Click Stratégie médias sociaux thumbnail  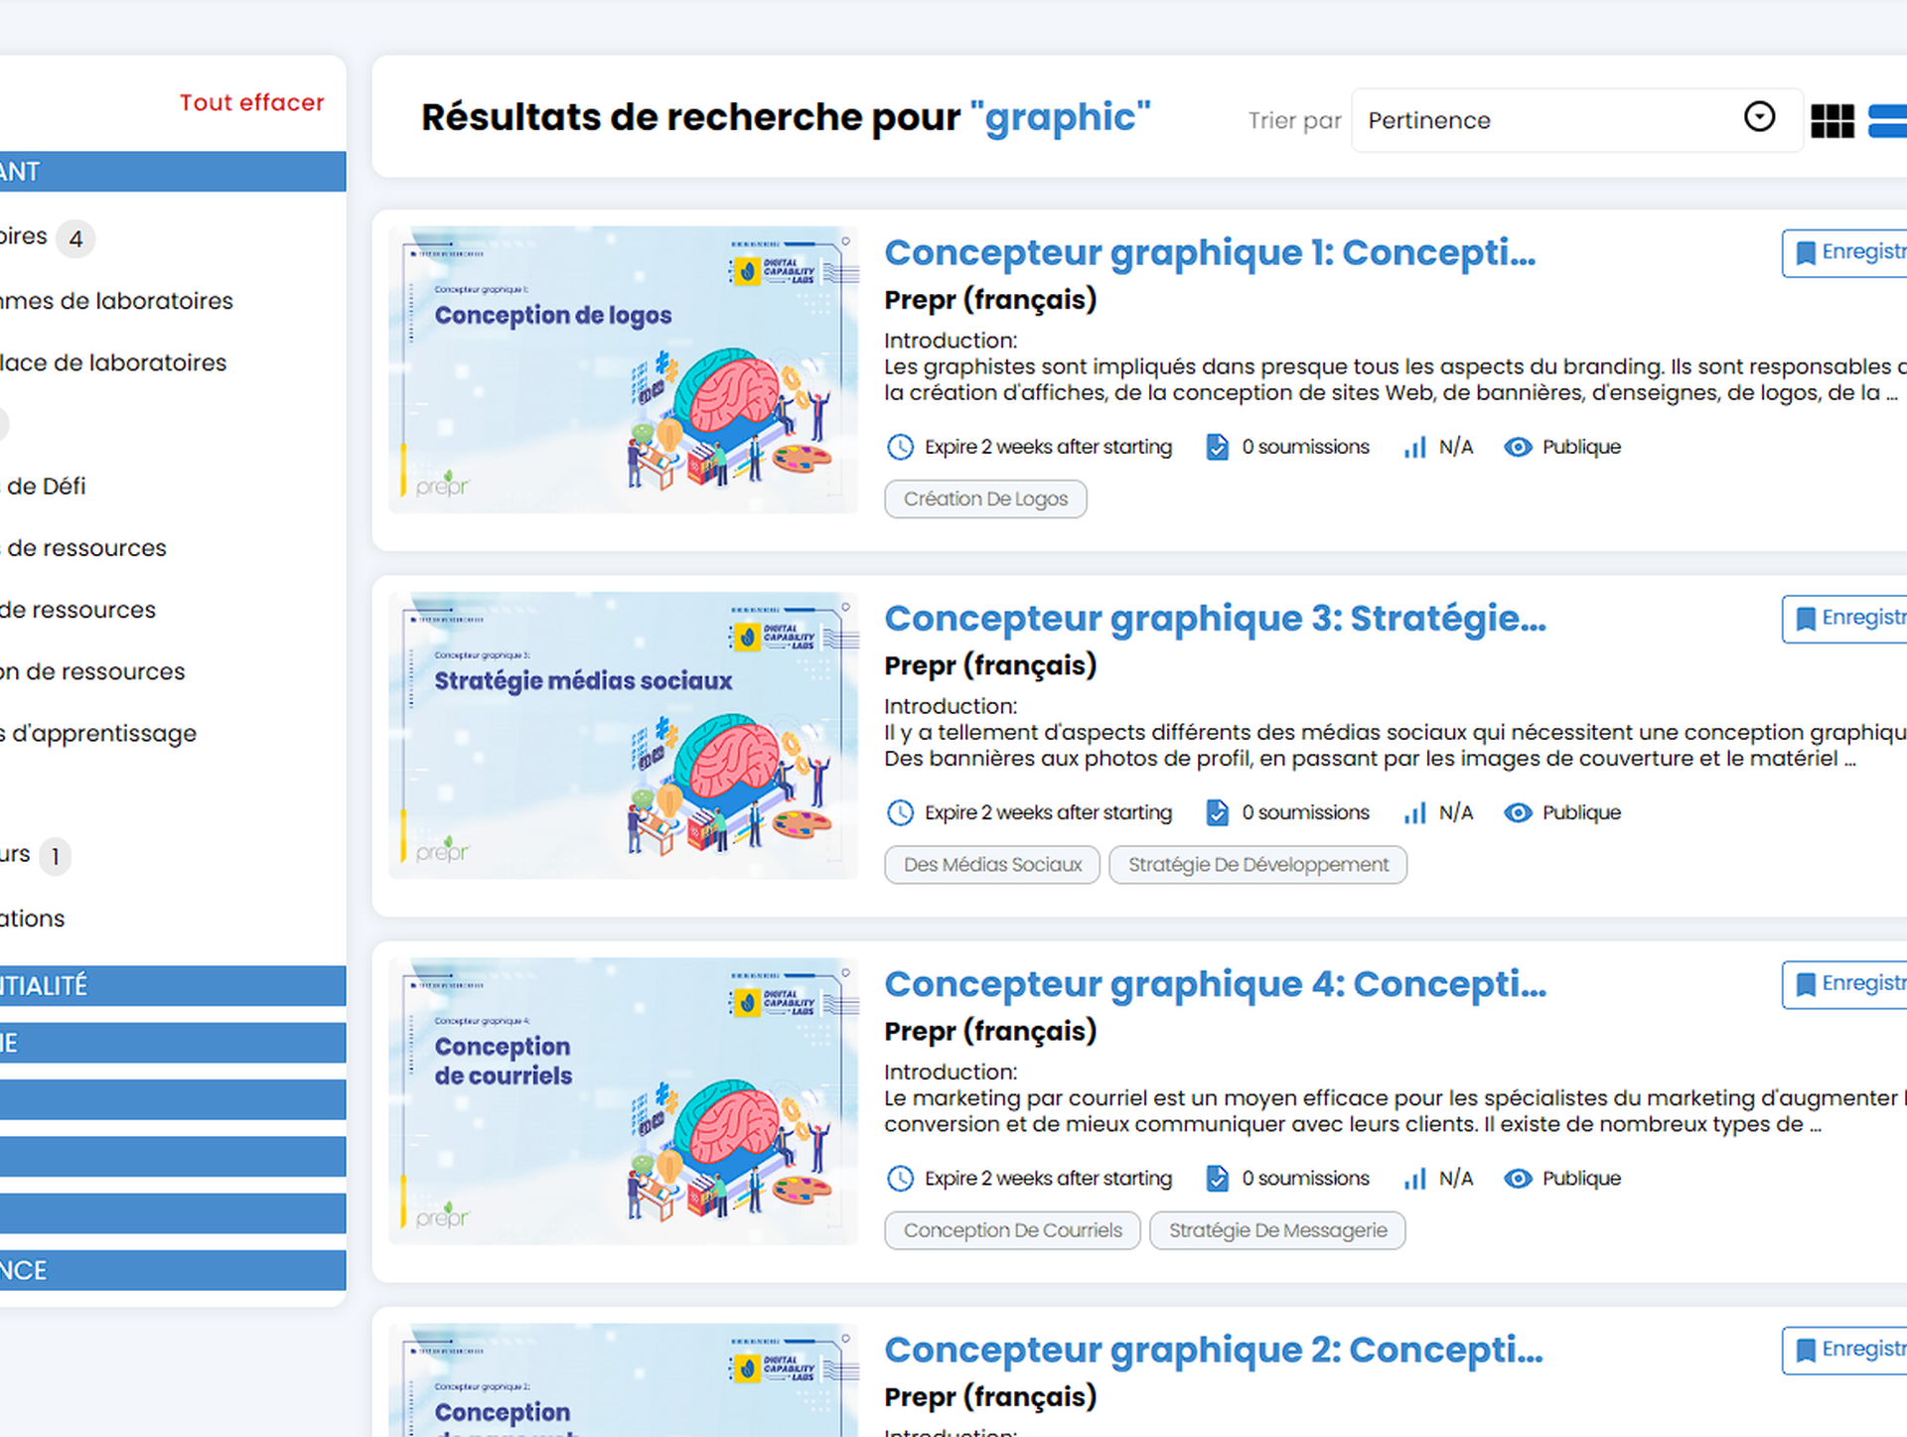(623, 735)
